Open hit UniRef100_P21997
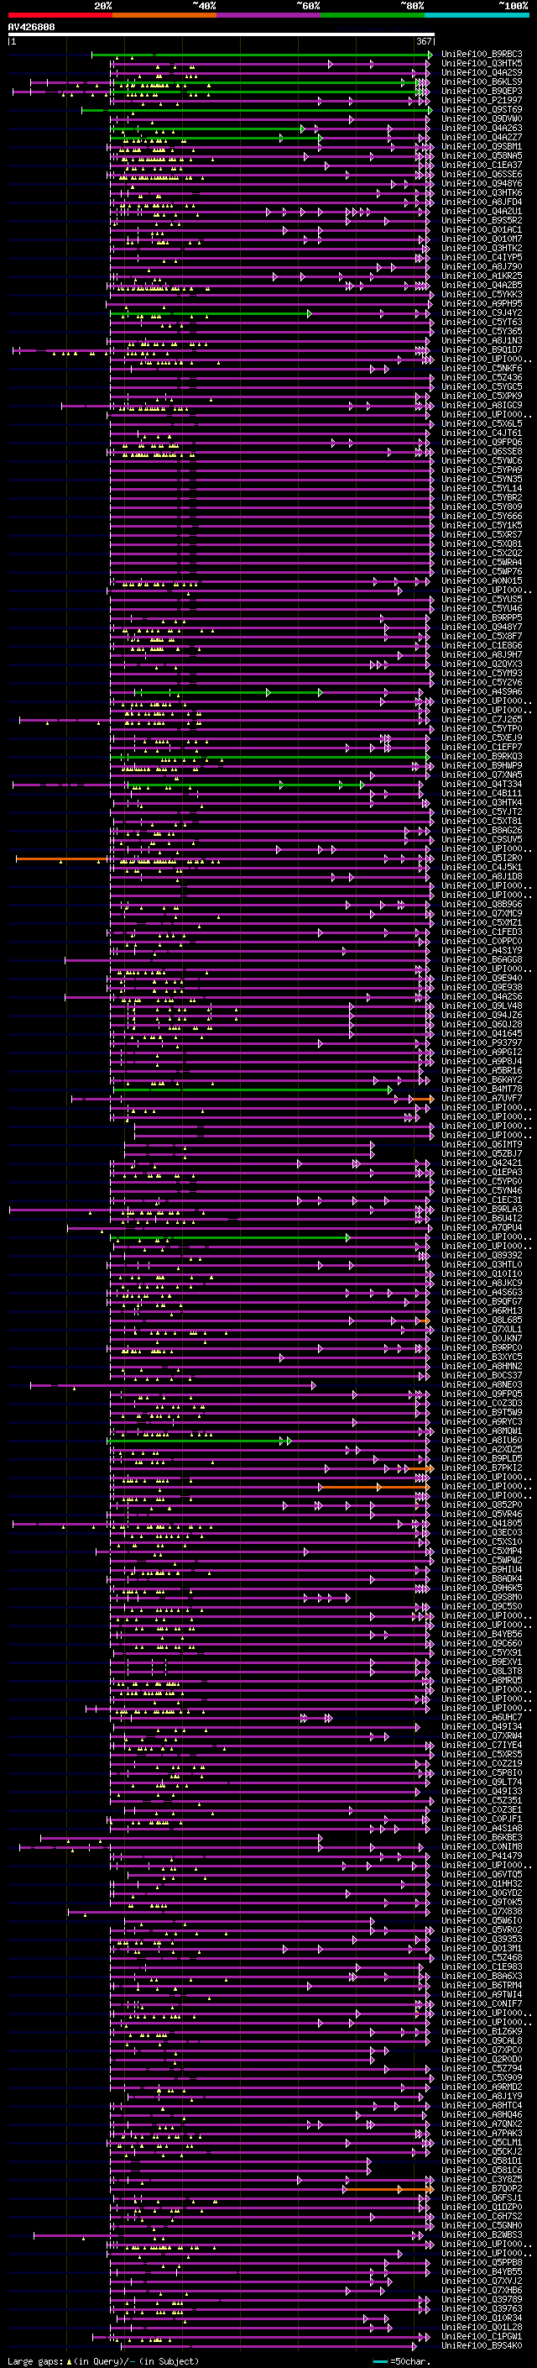Screen dimensions: 537x2368 [482, 100]
